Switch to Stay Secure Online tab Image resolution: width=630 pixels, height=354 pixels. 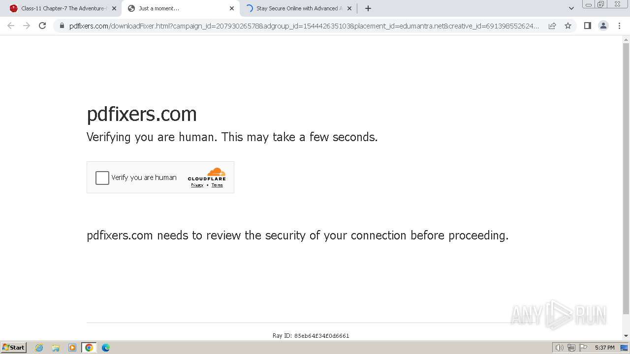[x=298, y=8]
